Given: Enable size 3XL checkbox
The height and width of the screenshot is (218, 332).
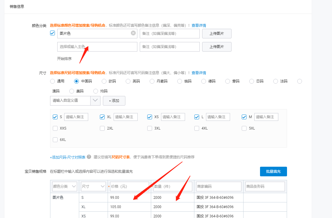Looking at the screenshot, I should pos(150,128).
